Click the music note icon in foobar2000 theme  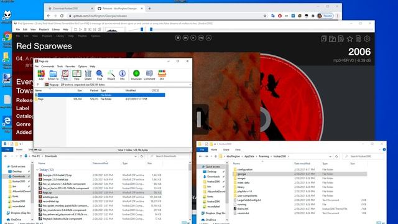(x=323, y=39)
